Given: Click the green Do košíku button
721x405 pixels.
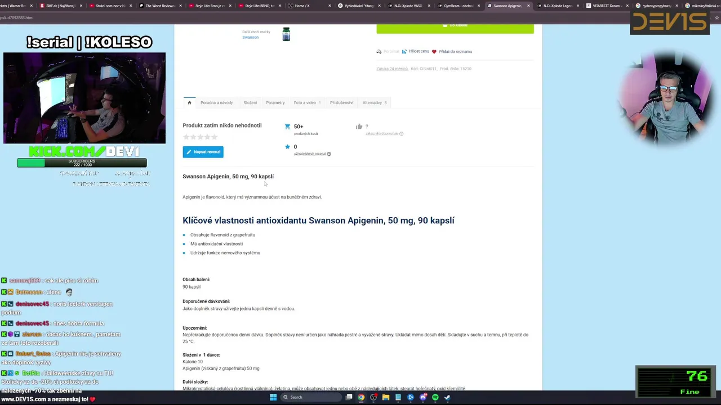Looking at the screenshot, I should click(x=455, y=28).
